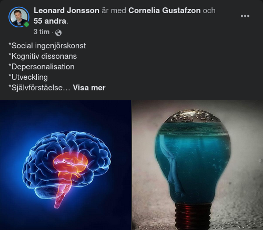Screen dimensions: 263x230
Task: Click the silver top of the bulb
Action: [x=193, y=117]
